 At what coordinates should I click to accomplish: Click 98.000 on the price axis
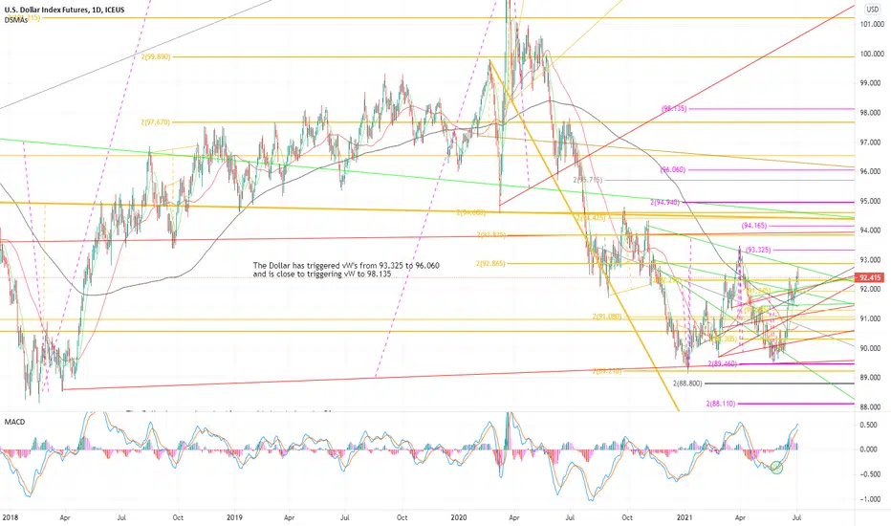871,113
